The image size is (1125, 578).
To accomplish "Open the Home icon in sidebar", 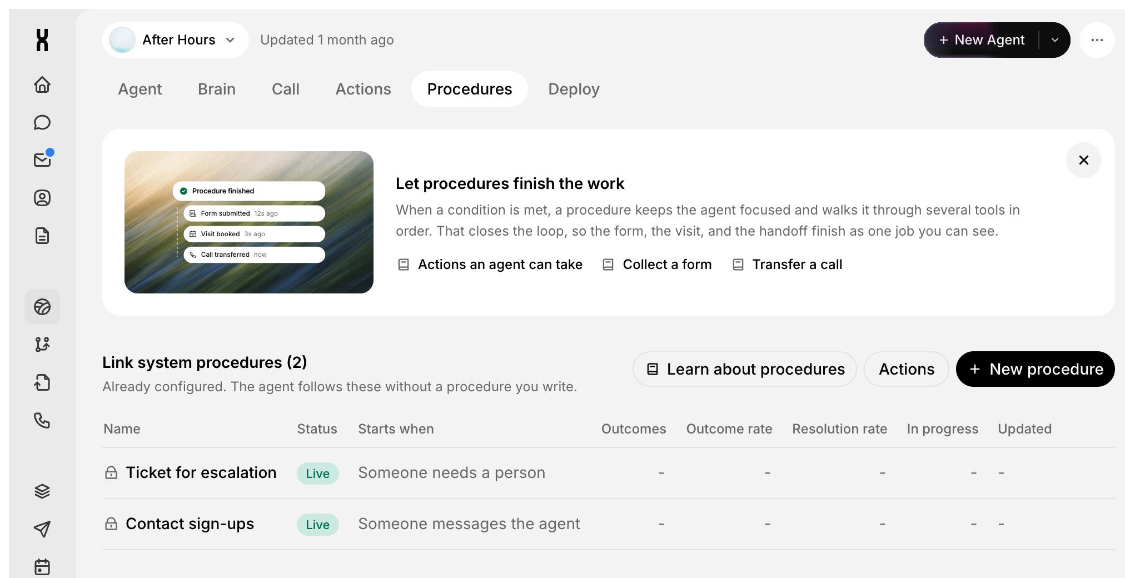I will tap(42, 84).
